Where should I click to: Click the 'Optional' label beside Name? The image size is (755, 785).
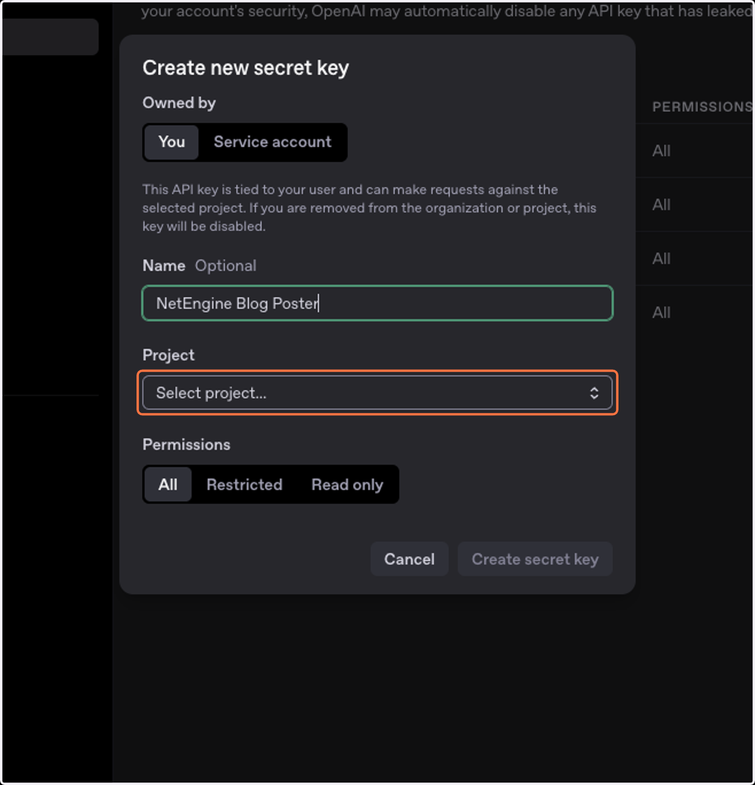[226, 265]
